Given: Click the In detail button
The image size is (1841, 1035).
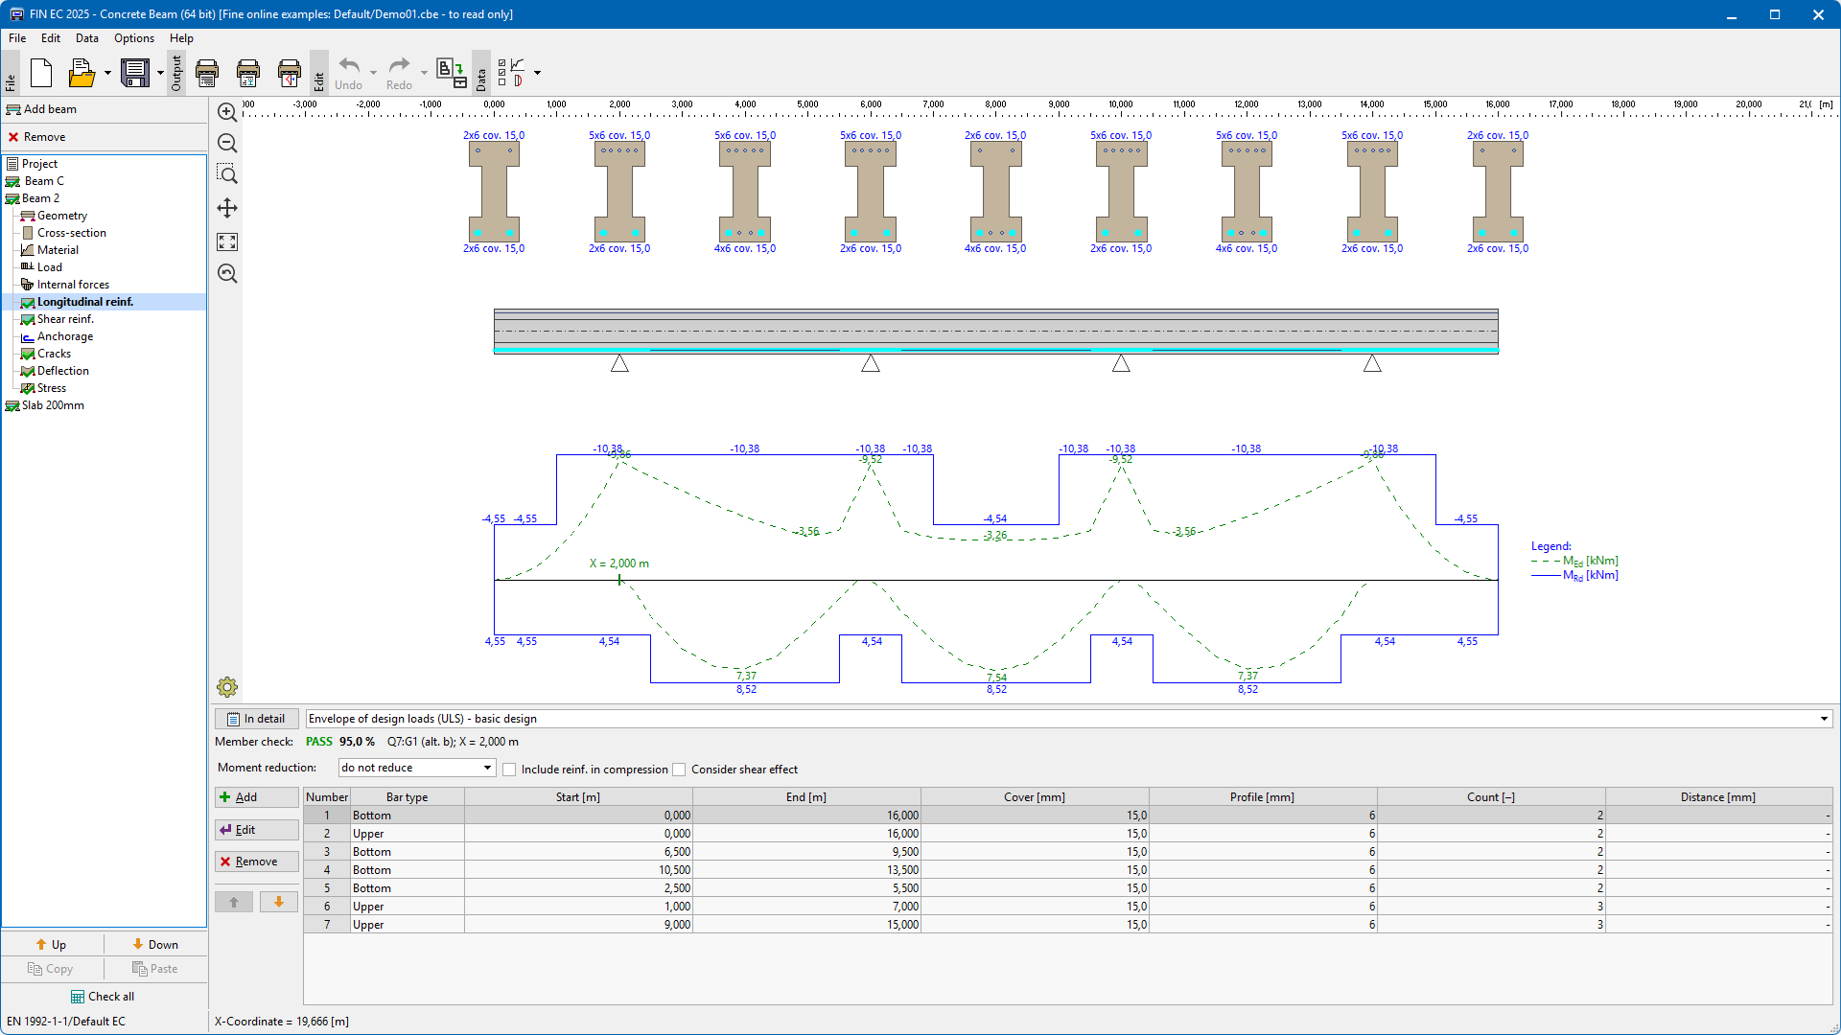Looking at the screenshot, I should [256, 719].
